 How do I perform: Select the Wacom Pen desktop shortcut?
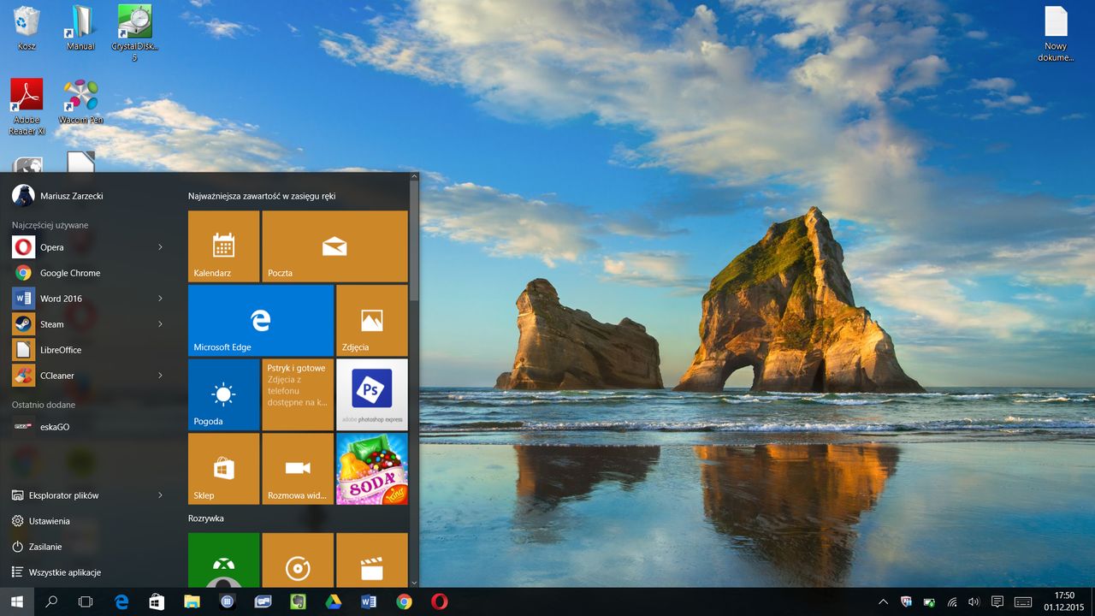click(80, 102)
